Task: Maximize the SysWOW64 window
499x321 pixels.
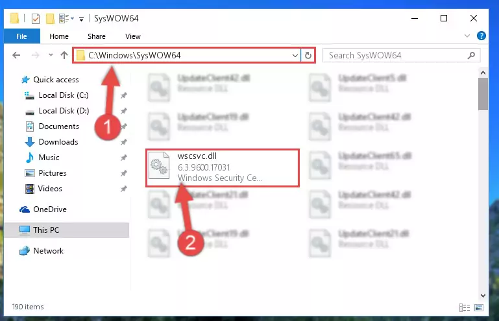Action: pos(444,18)
